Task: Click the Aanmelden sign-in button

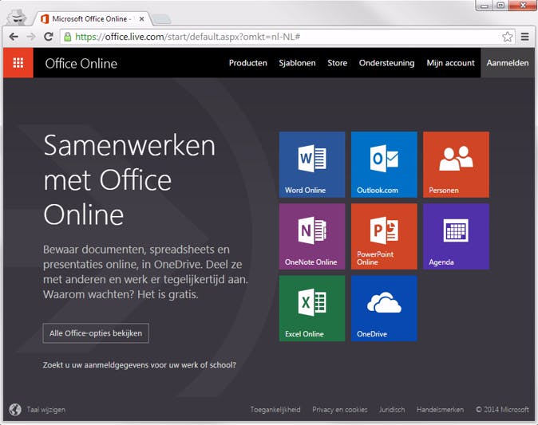Action: pos(508,63)
